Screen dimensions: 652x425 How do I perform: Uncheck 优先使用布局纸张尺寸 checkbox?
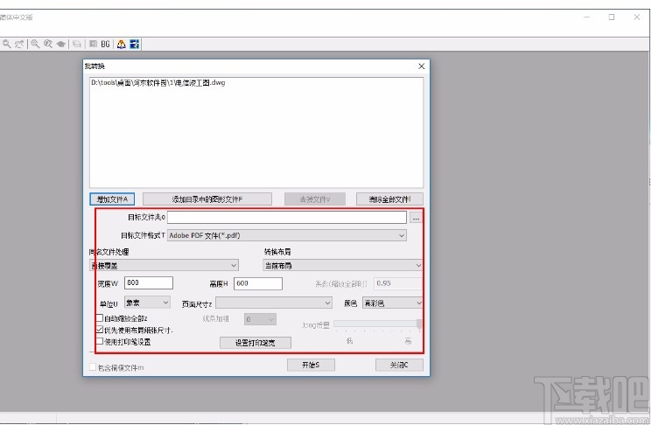(x=100, y=330)
